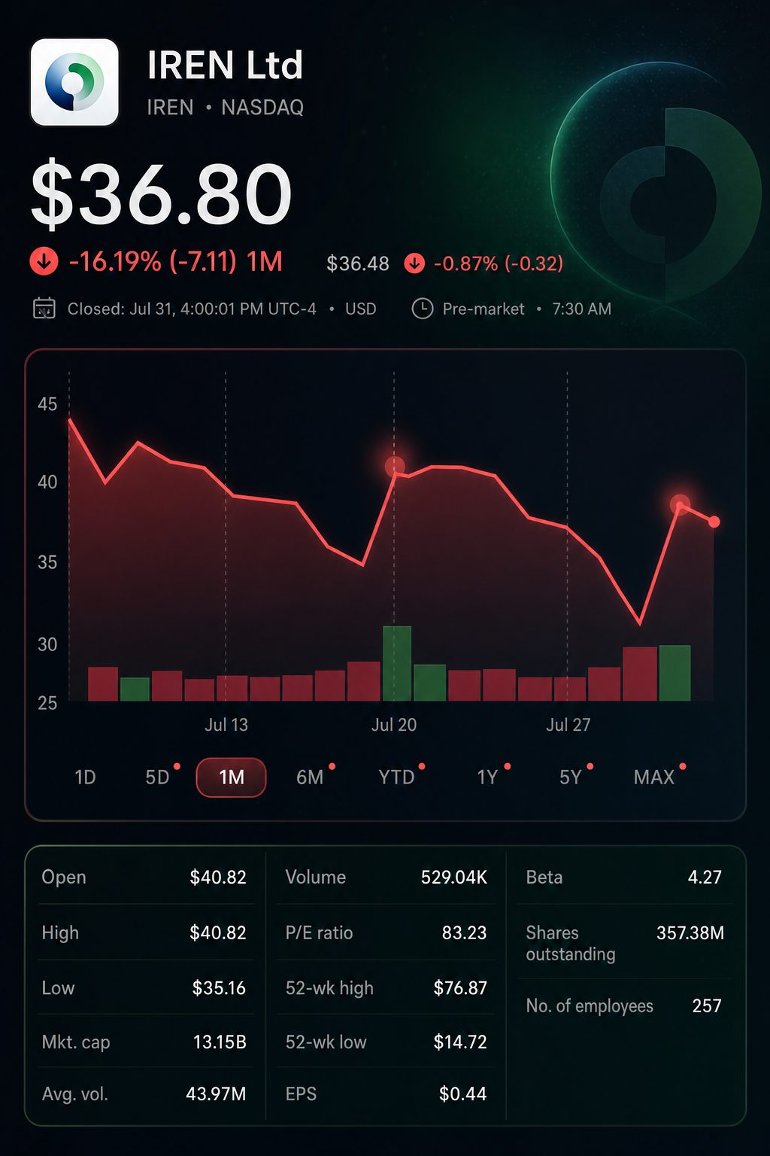Switch chart to 6M range
Screen dimensions: 770x1156
click(x=310, y=777)
